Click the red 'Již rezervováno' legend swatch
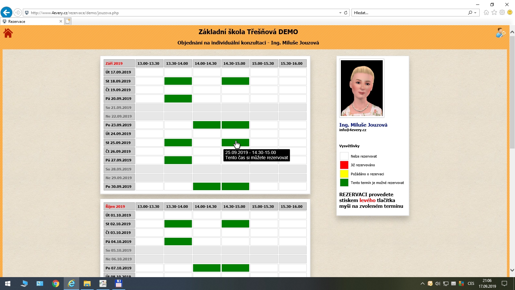 344,165
